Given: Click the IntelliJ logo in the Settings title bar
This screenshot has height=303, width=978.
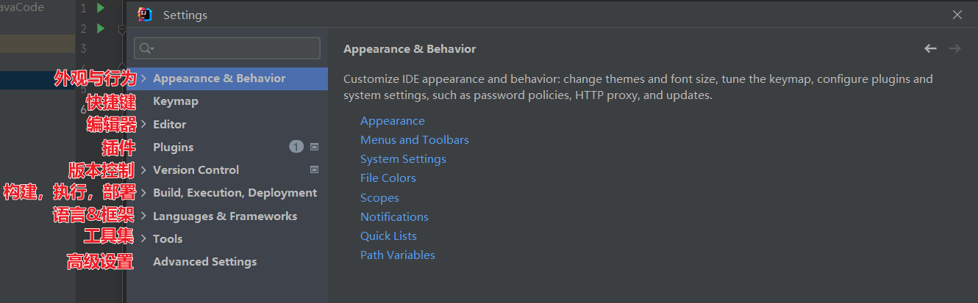Looking at the screenshot, I should tap(146, 15).
